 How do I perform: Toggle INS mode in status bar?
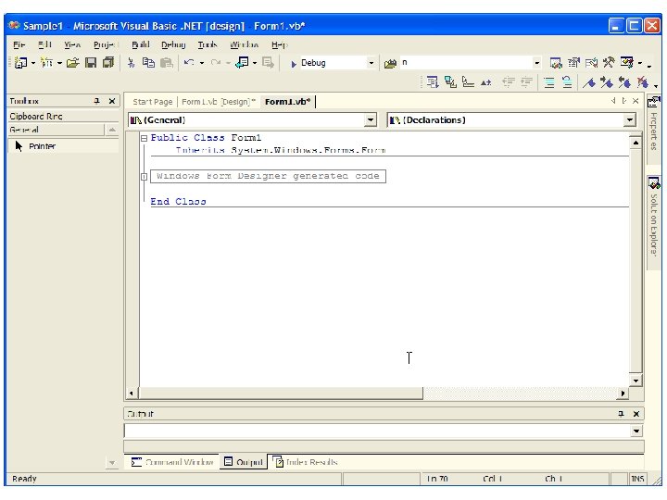pyautogui.click(x=637, y=479)
